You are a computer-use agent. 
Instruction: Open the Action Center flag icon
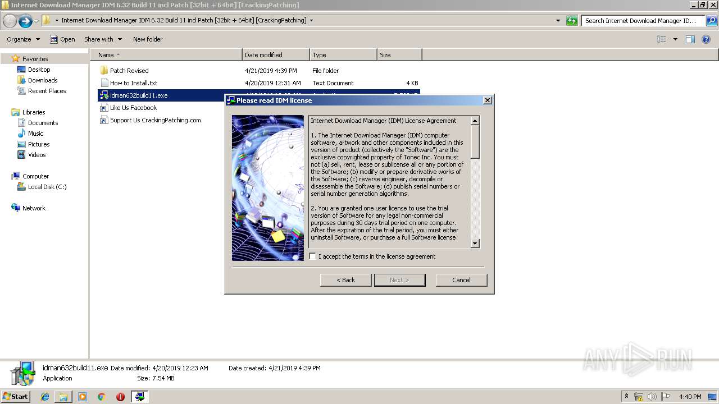665,397
